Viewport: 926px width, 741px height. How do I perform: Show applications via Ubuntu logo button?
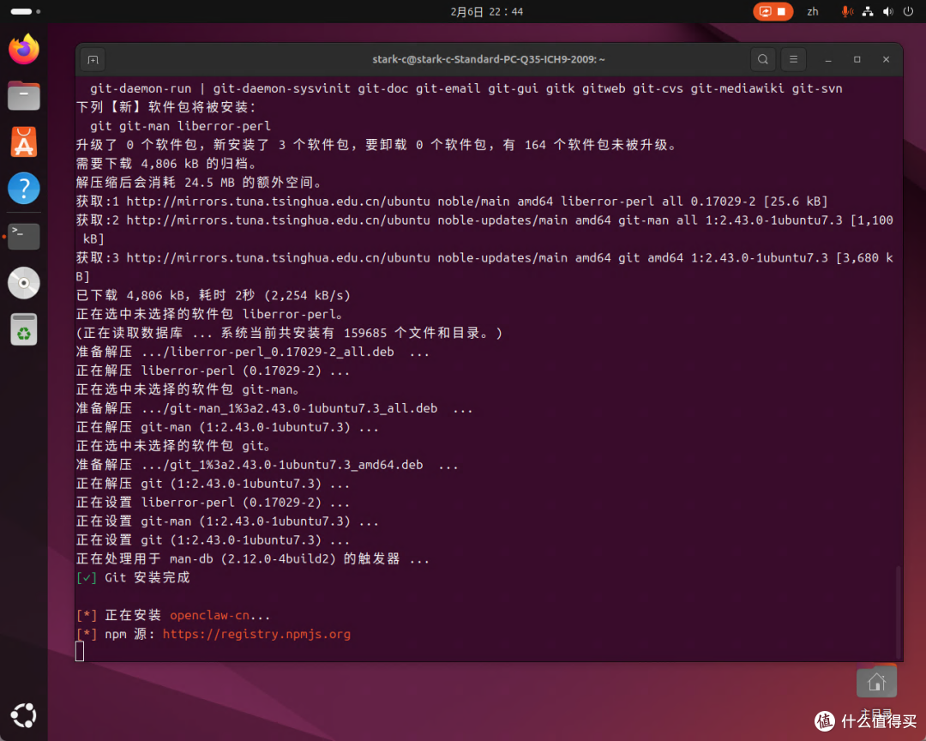[24, 715]
